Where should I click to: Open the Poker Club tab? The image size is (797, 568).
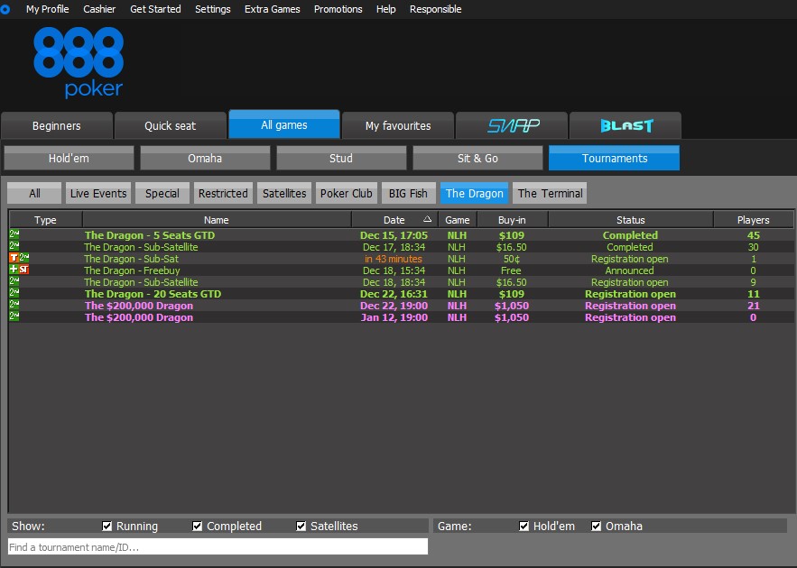[x=346, y=192]
